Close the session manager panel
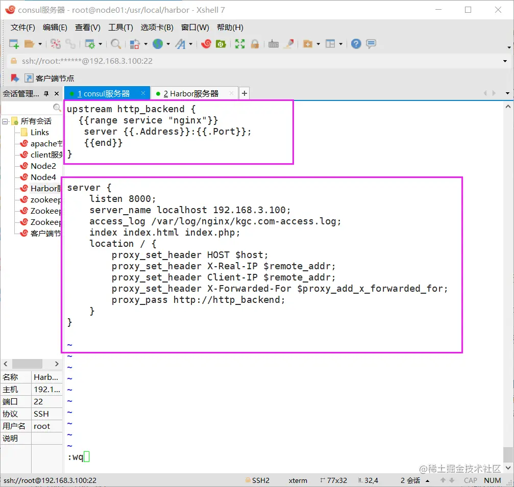514x487 pixels. [x=56, y=94]
